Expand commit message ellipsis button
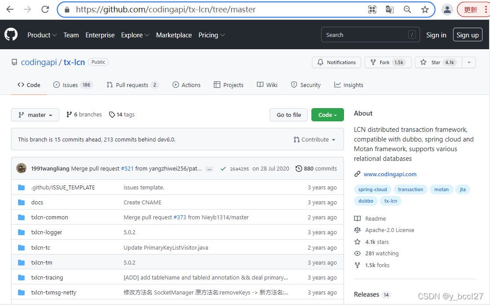The height and width of the screenshot is (305, 490). click(209, 169)
